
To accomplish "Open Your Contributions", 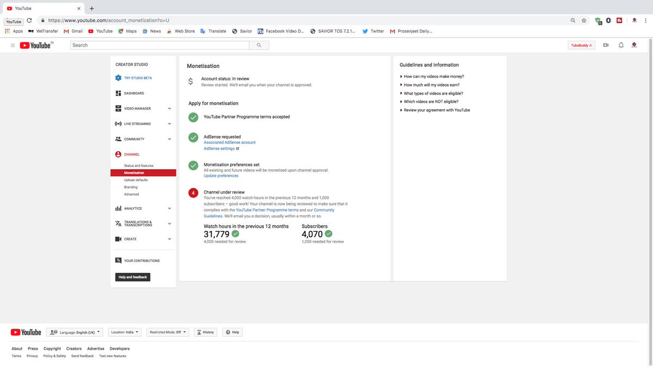I will point(142,261).
